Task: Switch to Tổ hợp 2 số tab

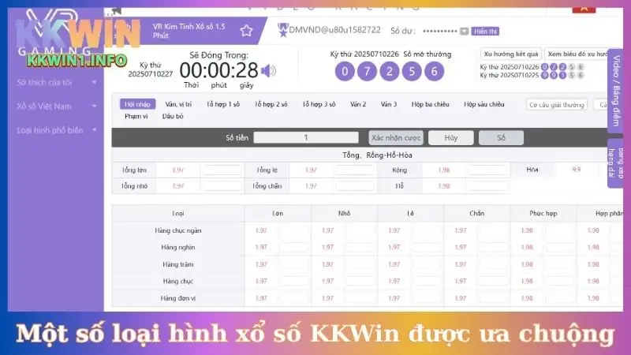Action: click(271, 104)
